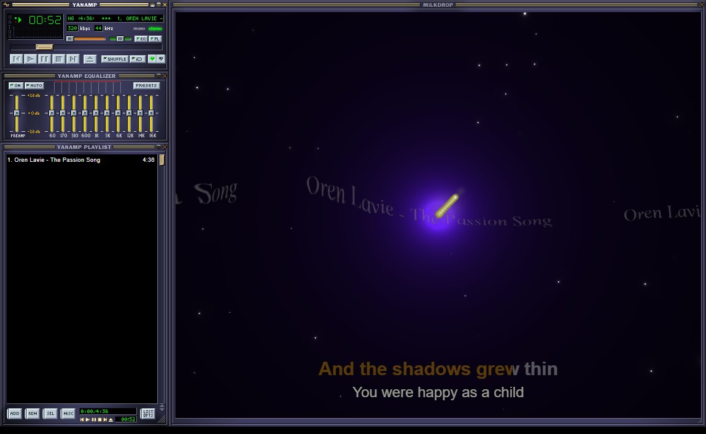Click the 12K band slider handle
The width and height of the screenshot is (706, 434).
tap(129, 113)
